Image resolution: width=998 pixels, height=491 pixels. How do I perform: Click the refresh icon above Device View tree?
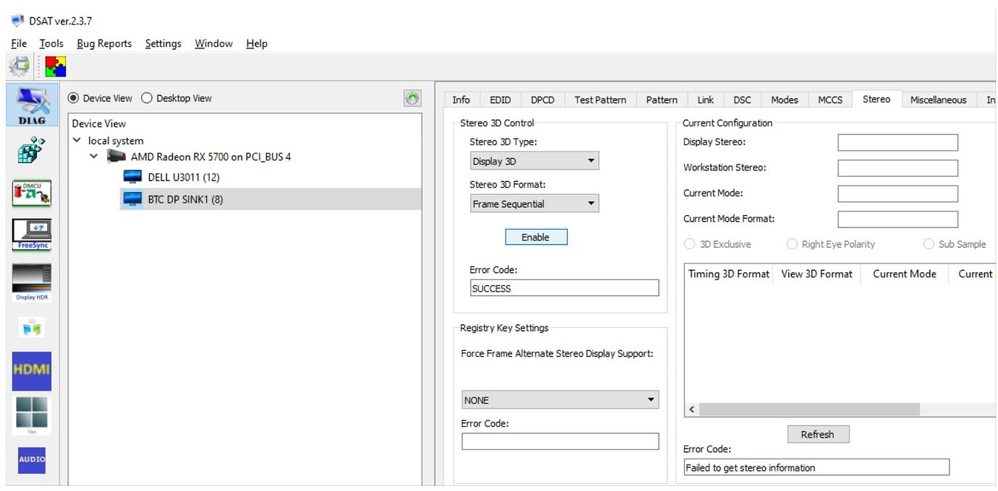click(411, 98)
